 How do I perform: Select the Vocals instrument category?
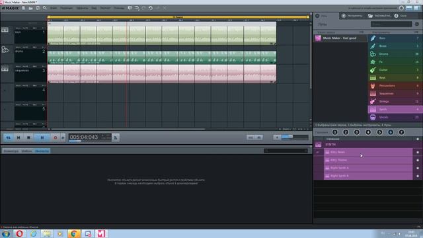click(395, 118)
